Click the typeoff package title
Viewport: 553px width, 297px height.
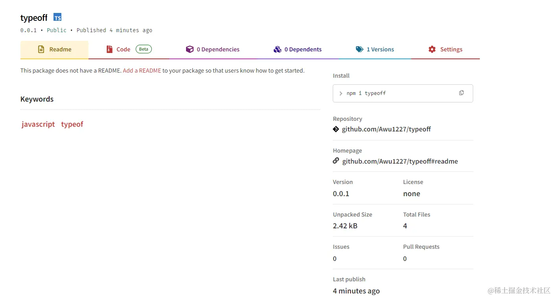[34, 18]
